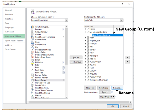This screenshot has width=155, height=111.
Task: Uncheck the Developer tab checkbox
Action: tap(88, 56)
